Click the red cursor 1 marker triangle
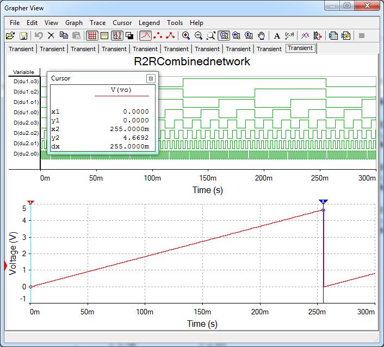This screenshot has width=384, height=347. point(30,202)
